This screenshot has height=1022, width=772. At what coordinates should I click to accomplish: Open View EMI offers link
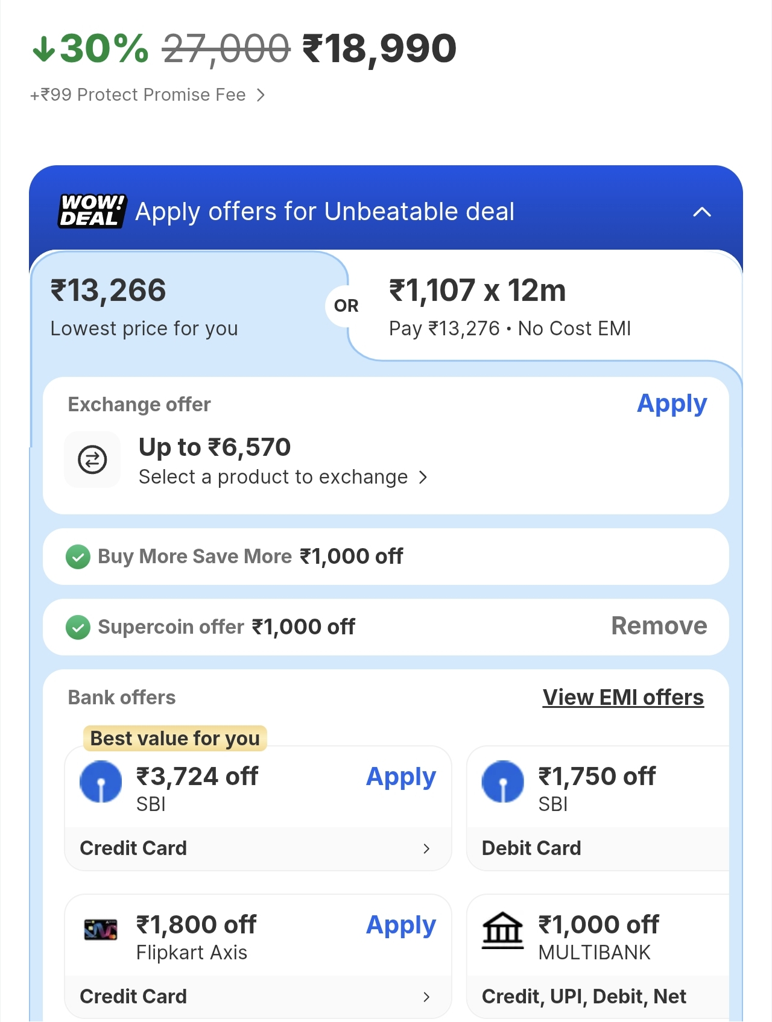623,698
